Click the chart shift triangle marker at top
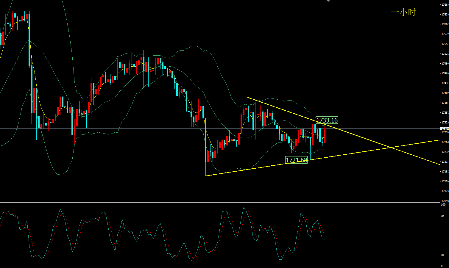449x268 pixels. [x=328, y=1]
